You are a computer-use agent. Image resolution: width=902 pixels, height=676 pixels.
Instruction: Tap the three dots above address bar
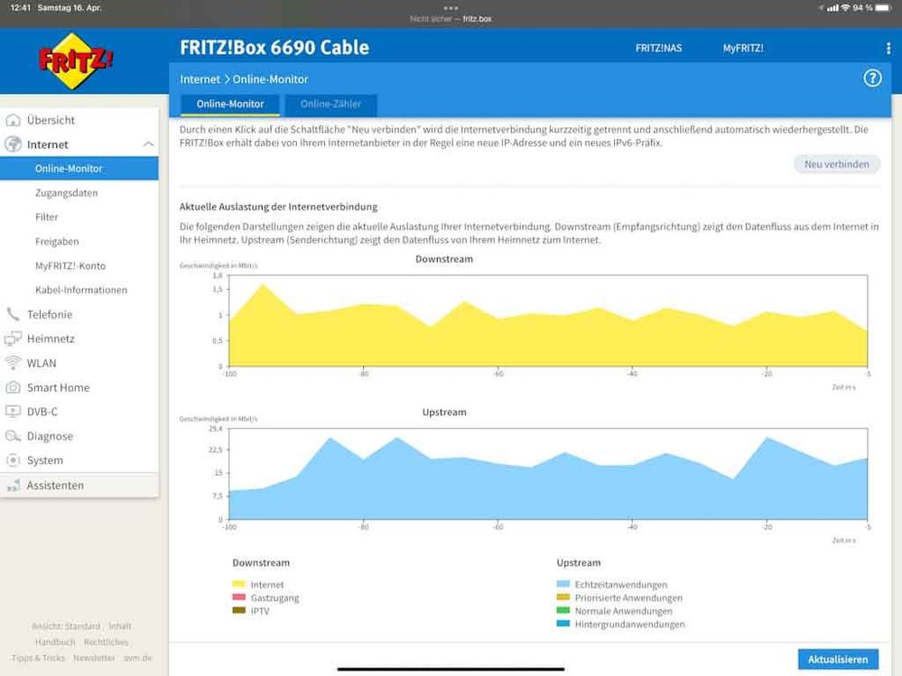pos(451,8)
